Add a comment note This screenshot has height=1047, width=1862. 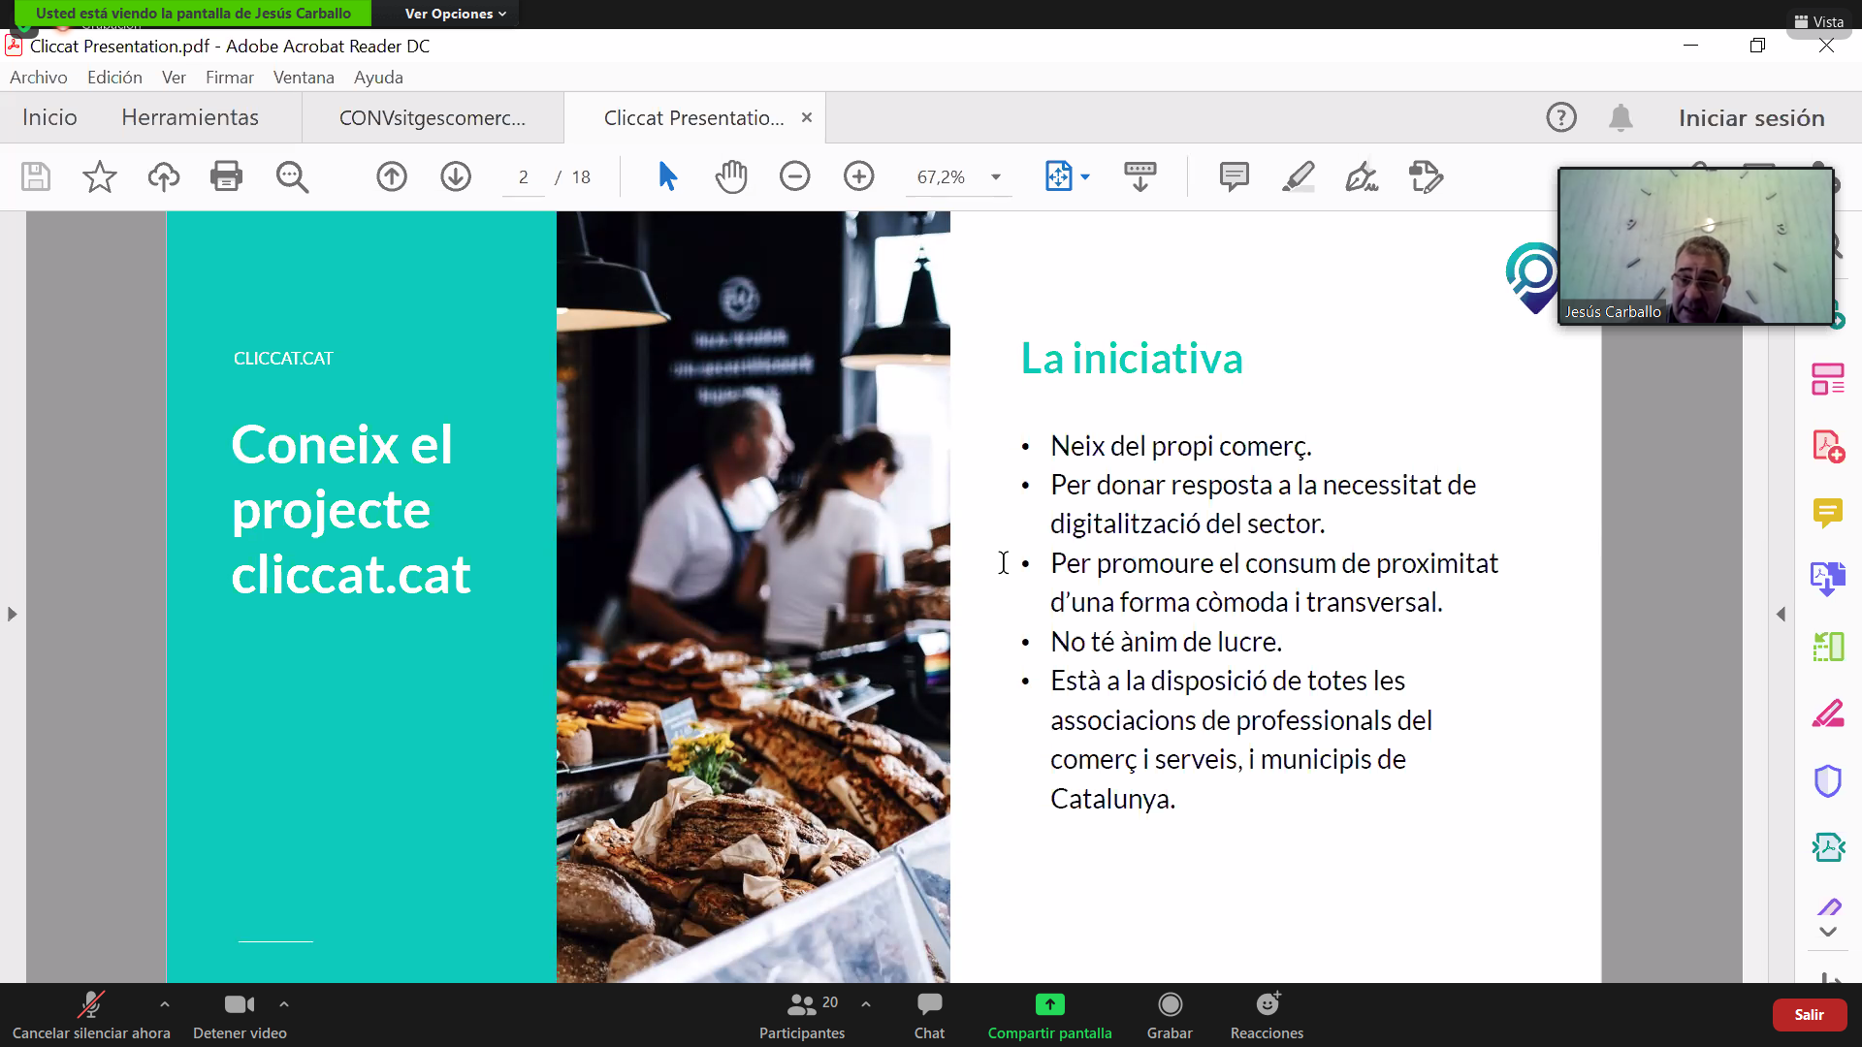1234,176
